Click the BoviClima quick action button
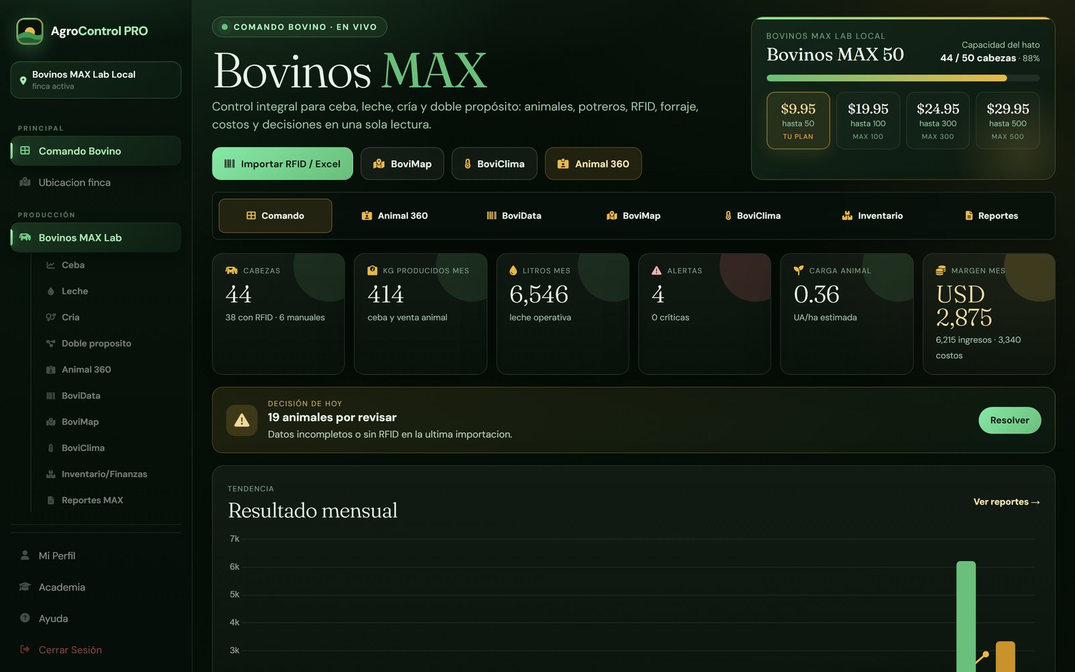 click(x=494, y=163)
